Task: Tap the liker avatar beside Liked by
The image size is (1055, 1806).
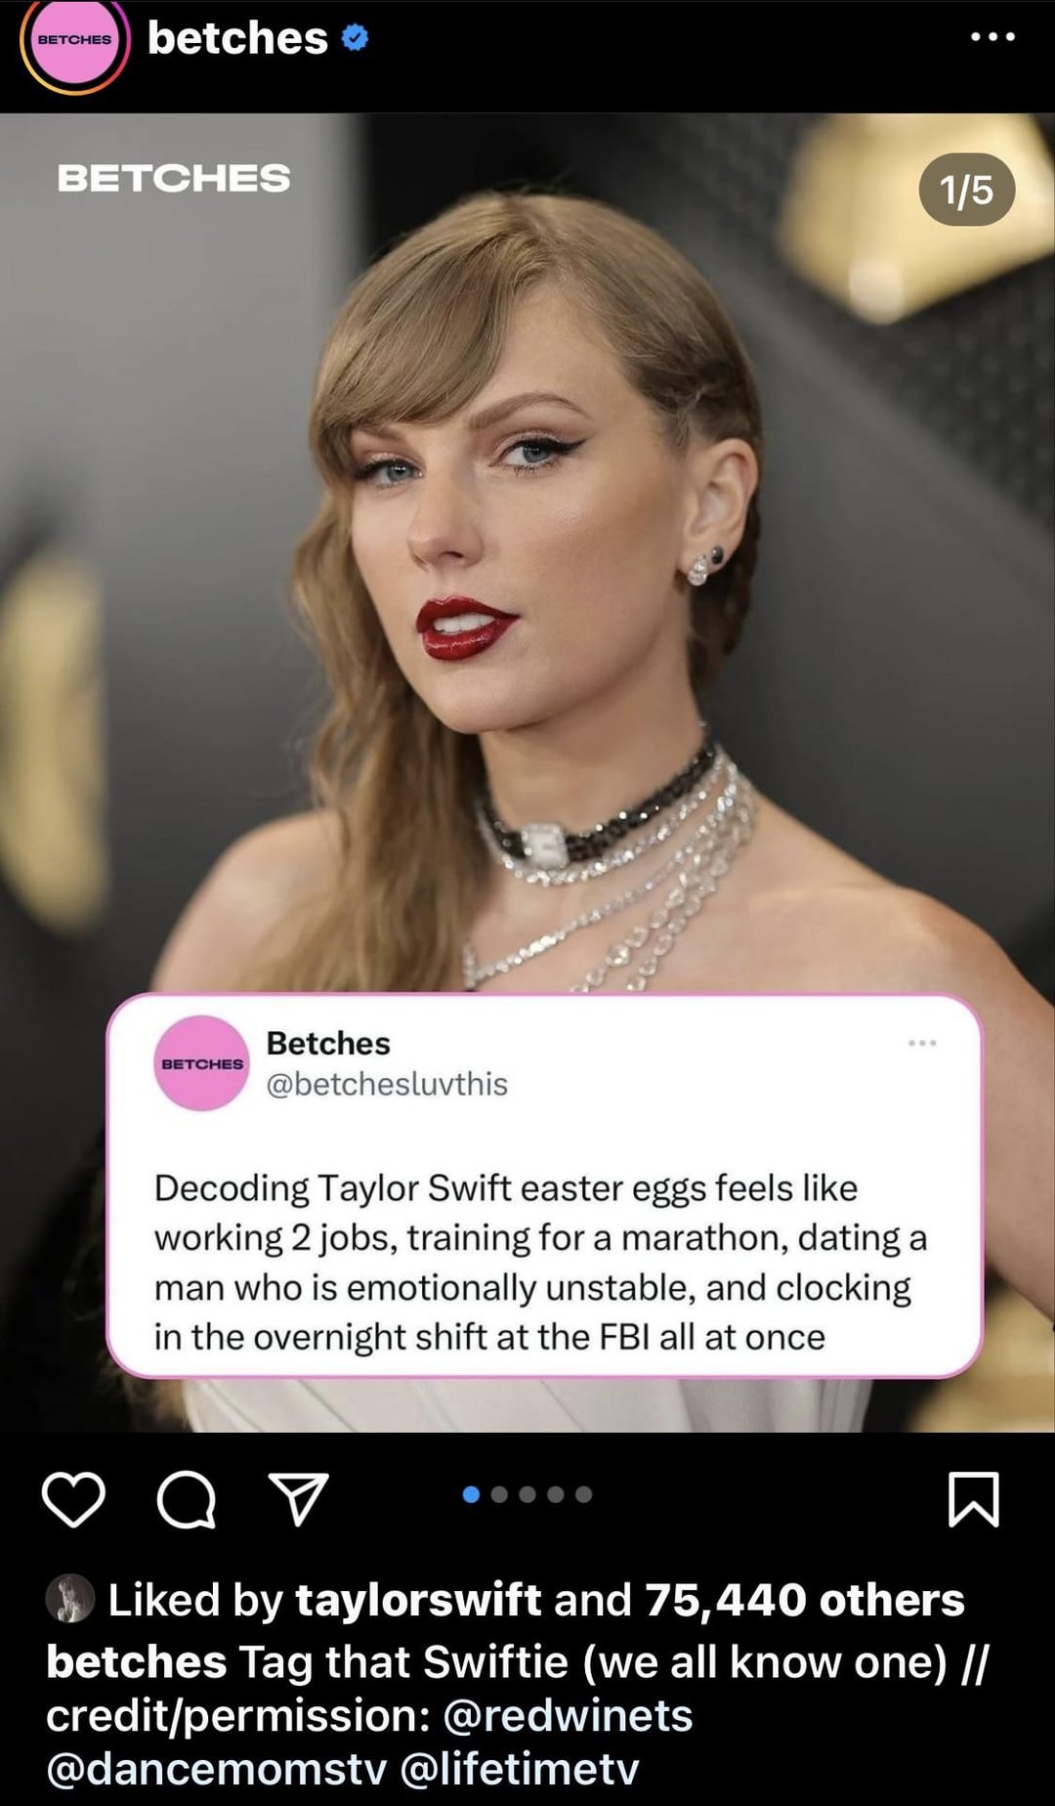Action: point(70,1599)
